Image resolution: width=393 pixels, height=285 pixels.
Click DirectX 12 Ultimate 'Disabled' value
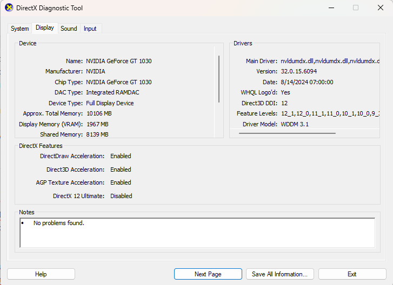[121, 196]
